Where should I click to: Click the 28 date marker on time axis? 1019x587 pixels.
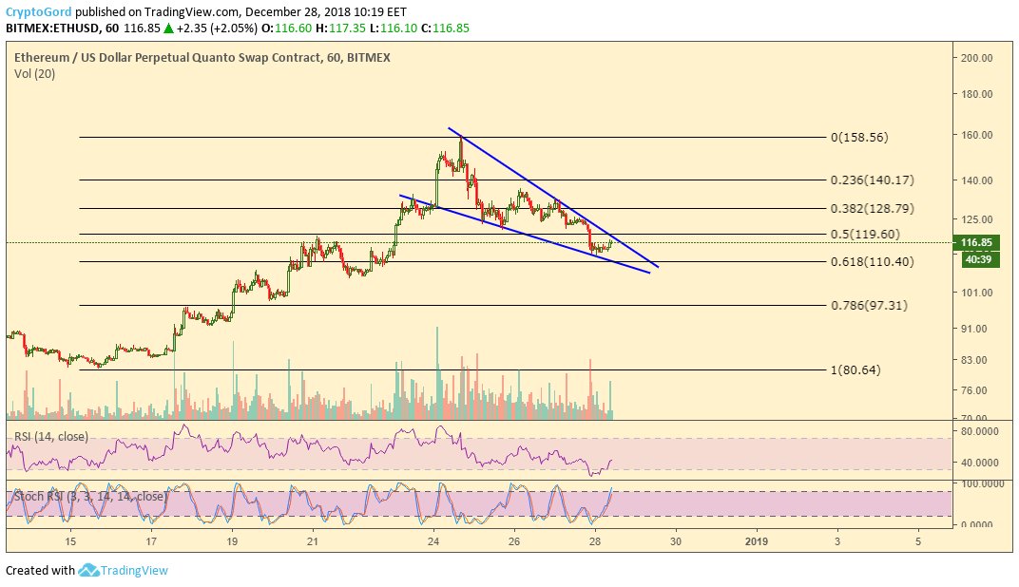tap(595, 540)
